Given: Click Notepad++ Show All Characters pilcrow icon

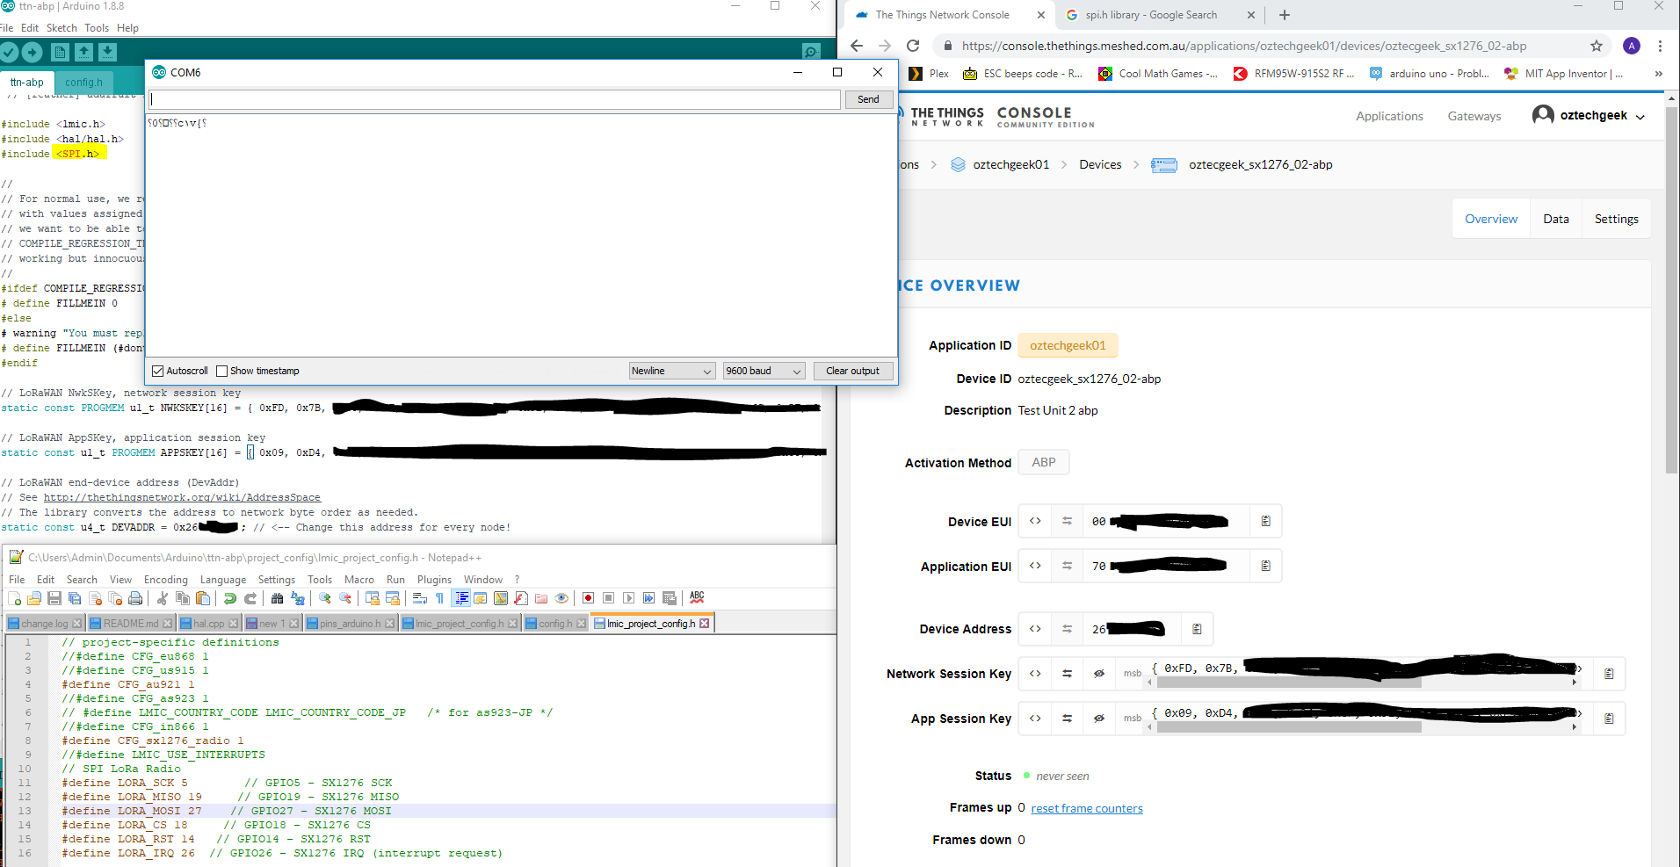Looking at the screenshot, I should tap(440, 598).
